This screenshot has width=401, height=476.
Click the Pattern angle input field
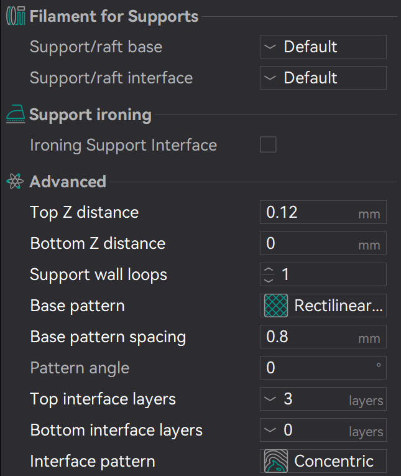(x=314, y=368)
